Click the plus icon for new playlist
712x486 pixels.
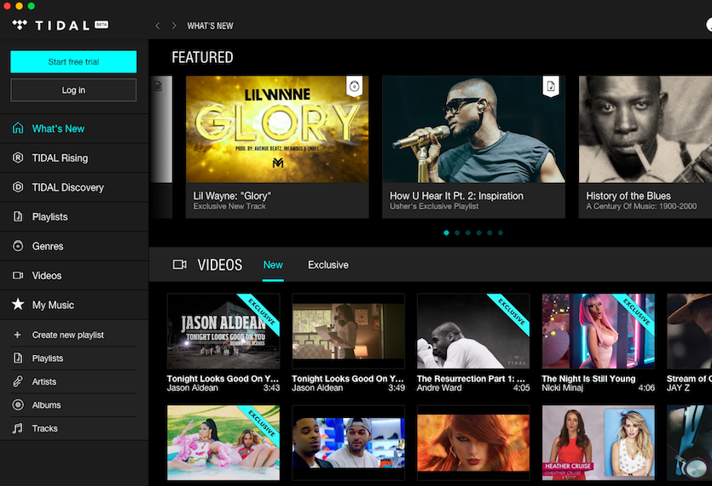pyautogui.click(x=17, y=334)
